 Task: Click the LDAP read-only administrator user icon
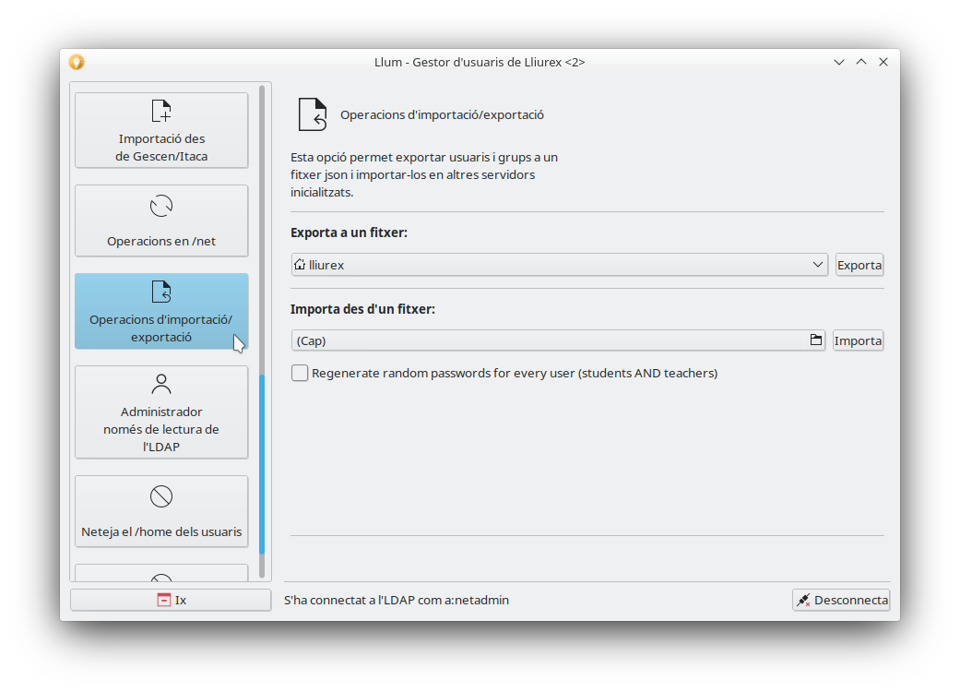(161, 384)
